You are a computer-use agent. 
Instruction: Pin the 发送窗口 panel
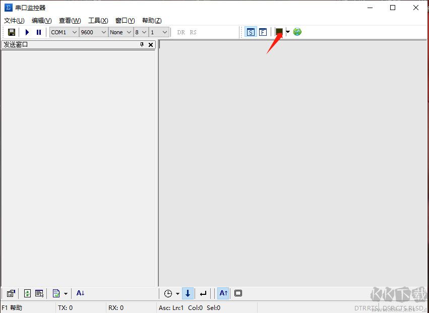[142, 45]
